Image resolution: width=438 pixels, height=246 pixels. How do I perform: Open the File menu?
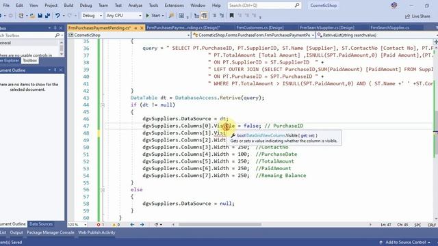click(6, 5)
